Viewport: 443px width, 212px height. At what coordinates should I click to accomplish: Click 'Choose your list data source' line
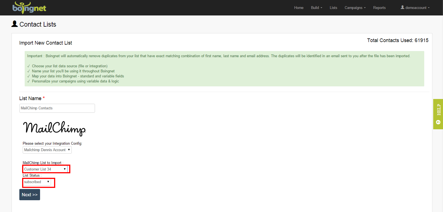(69, 66)
